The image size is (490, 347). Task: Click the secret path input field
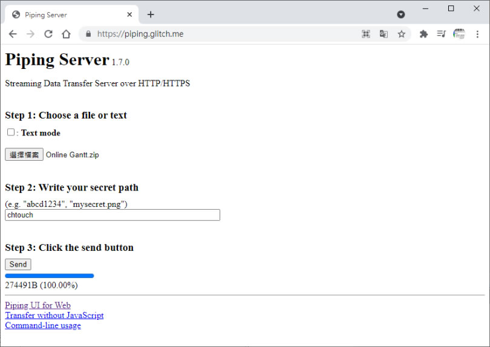[113, 215]
